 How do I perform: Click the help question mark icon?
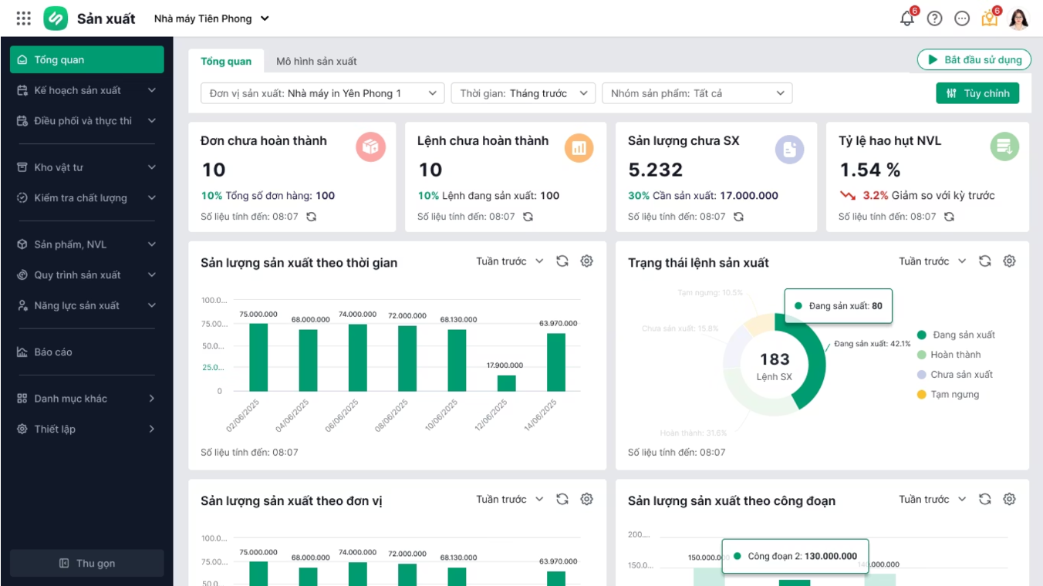pos(934,19)
